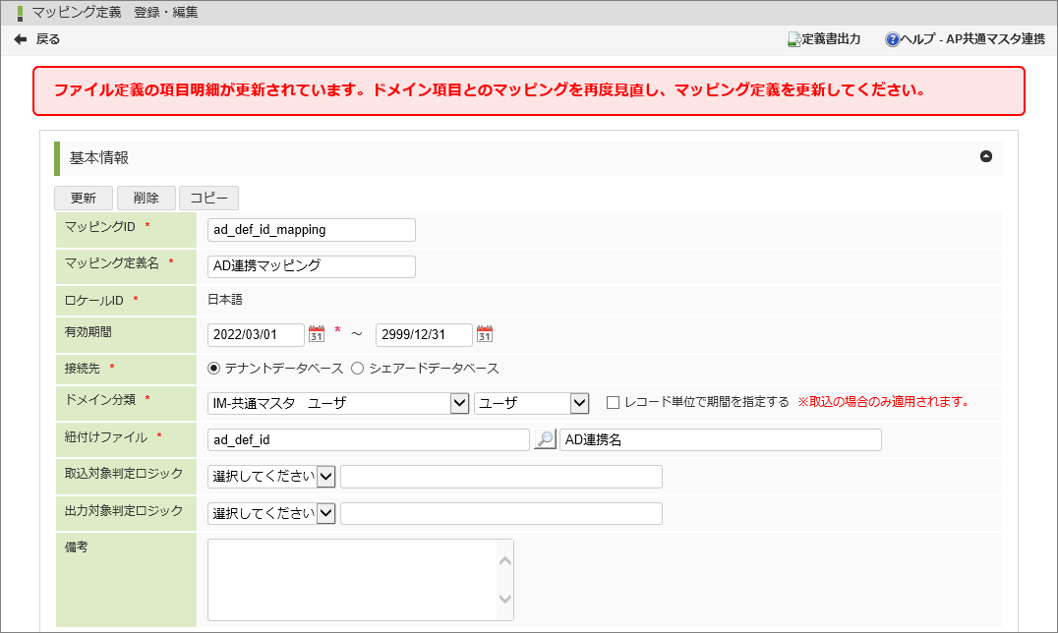The height and width of the screenshot is (633, 1058).
Task: Click the 更新 button
Action: tap(84, 198)
